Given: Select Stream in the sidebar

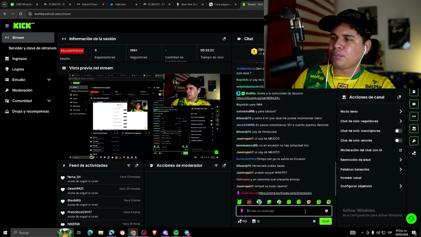Looking at the screenshot, I should click(28, 38).
